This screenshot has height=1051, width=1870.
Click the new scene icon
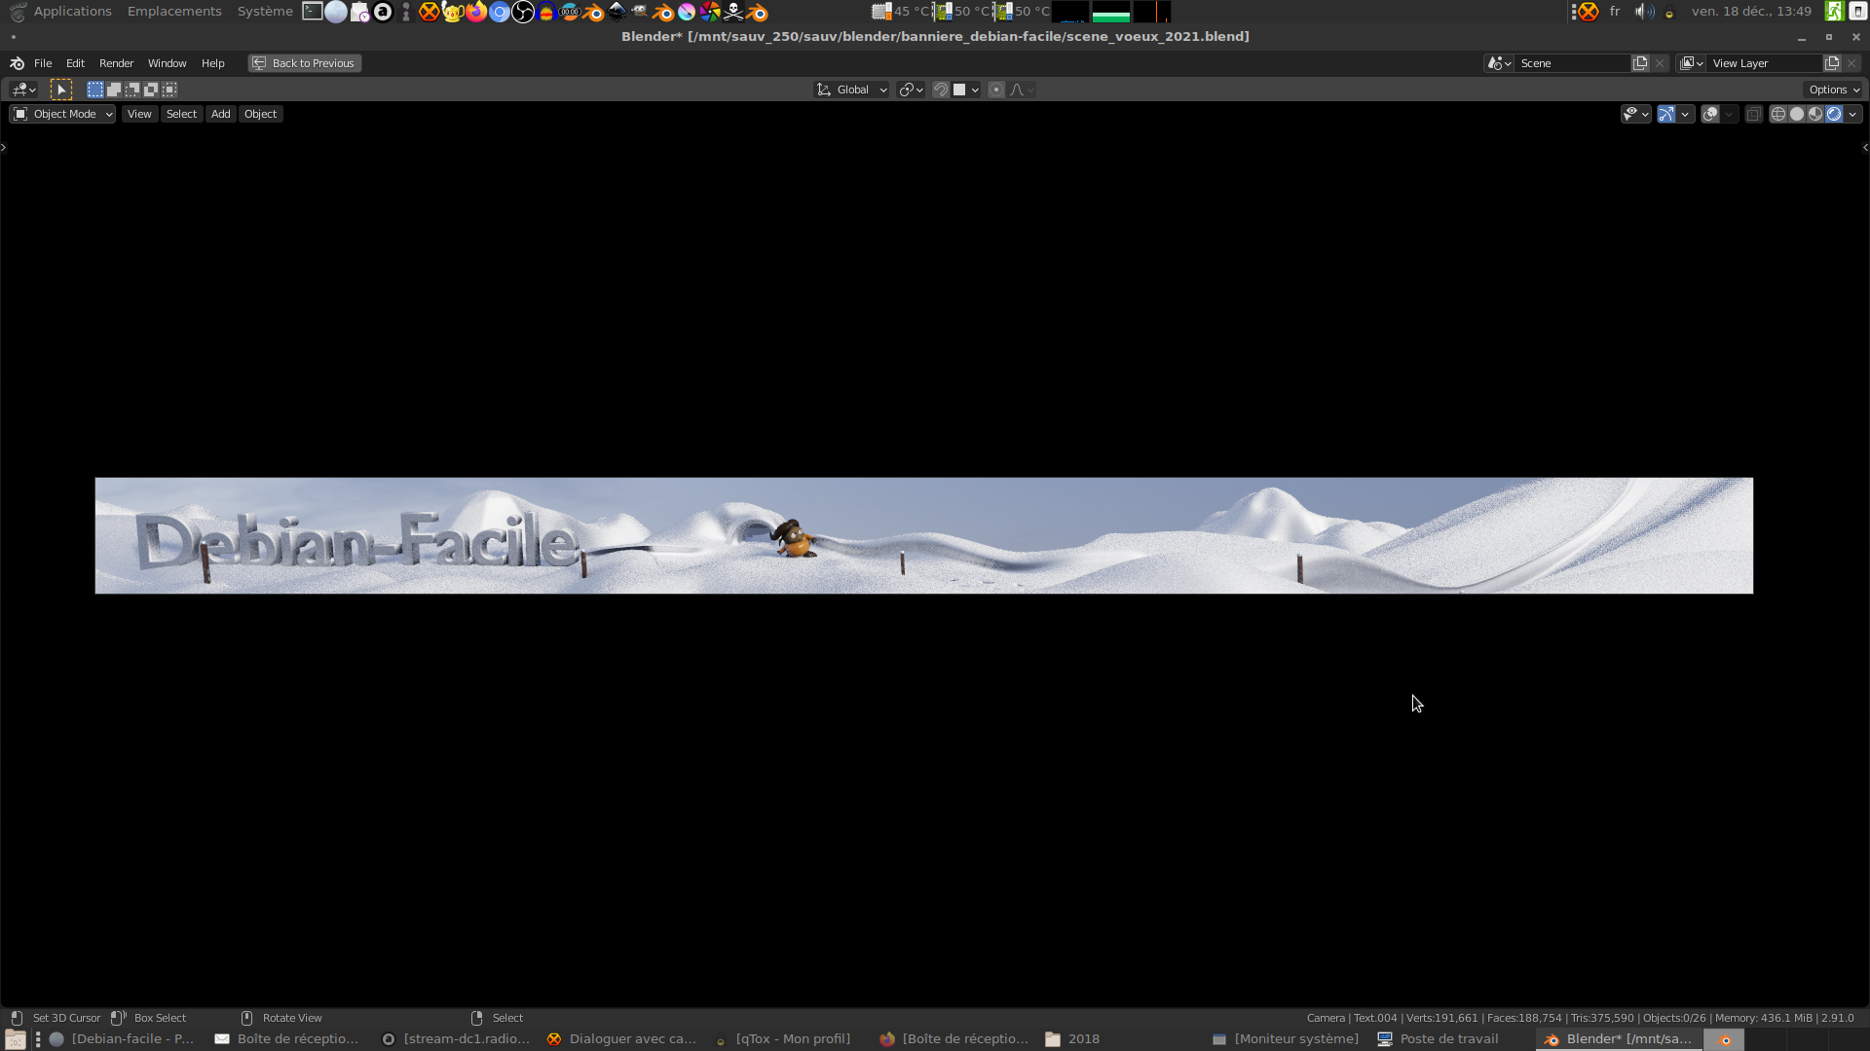pyautogui.click(x=1640, y=63)
